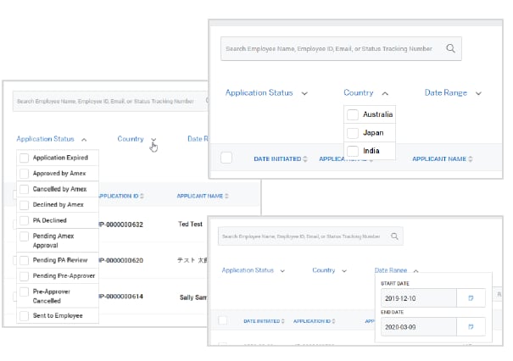
Task: Check the Sent to Employee filter
Action: pyautogui.click(x=24, y=316)
